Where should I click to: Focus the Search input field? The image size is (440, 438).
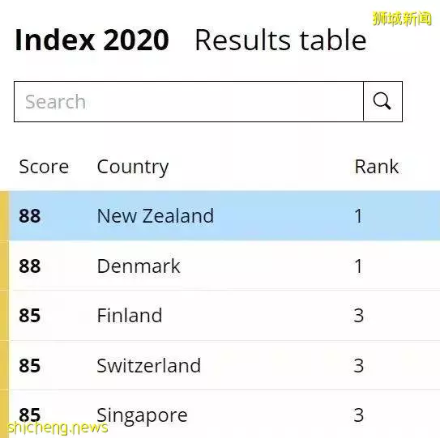coord(189,101)
